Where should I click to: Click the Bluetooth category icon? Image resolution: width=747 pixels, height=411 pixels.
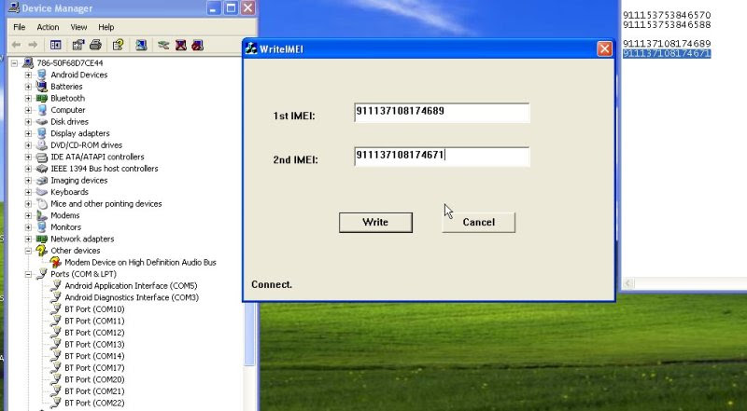(42, 98)
